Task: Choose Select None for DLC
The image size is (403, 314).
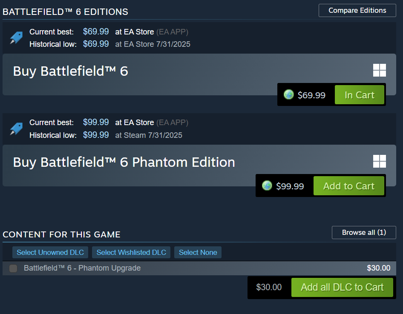Action: click(x=198, y=252)
